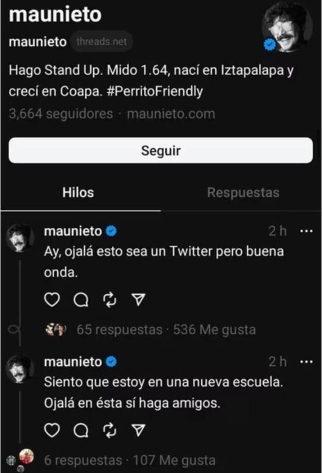Expand the threads.net badge on the profile
This screenshot has width=322, height=473.
(x=101, y=42)
